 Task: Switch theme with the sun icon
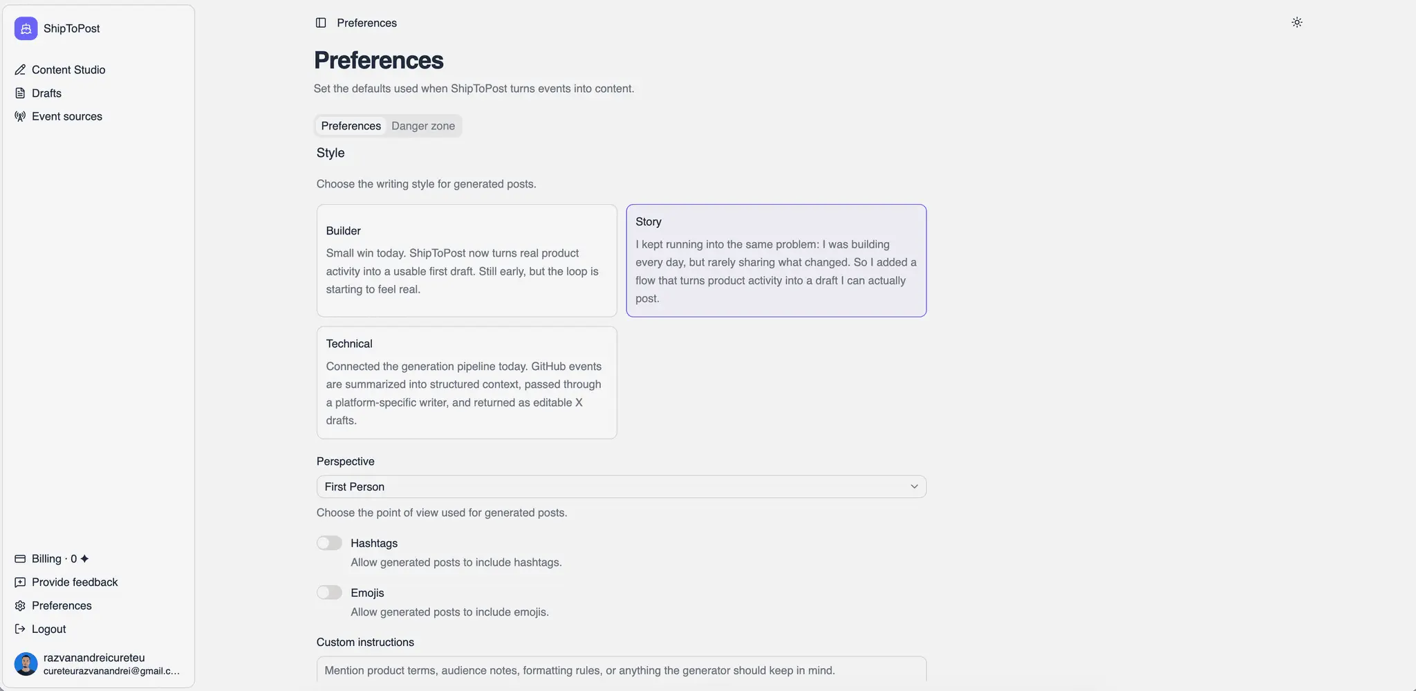pyautogui.click(x=1297, y=22)
